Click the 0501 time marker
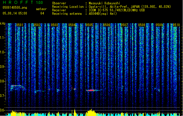 [19, 25]
